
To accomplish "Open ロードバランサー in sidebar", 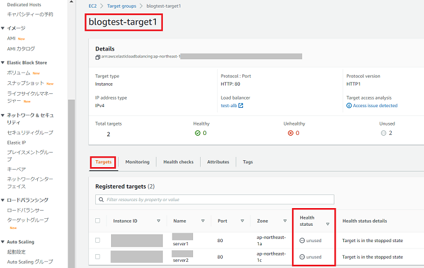I will [25, 210].
